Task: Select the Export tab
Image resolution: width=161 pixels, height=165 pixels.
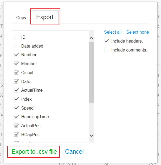Action: [x=45, y=17]
